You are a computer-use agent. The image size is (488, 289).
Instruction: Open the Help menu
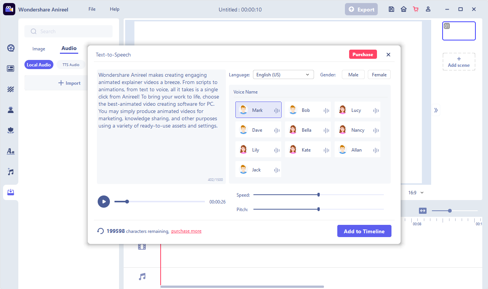114,9
